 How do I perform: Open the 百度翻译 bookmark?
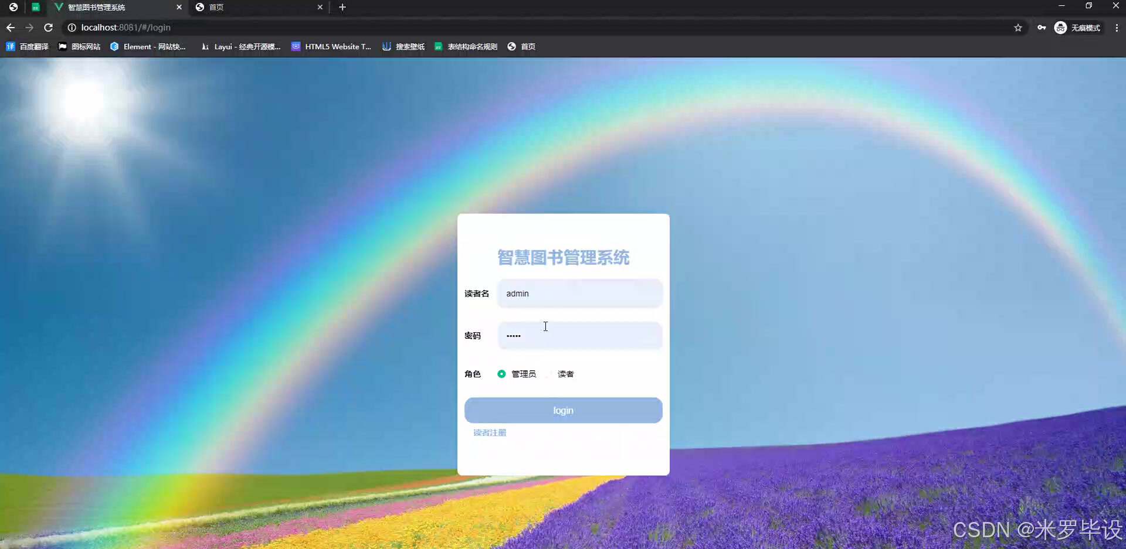point(27,46)
